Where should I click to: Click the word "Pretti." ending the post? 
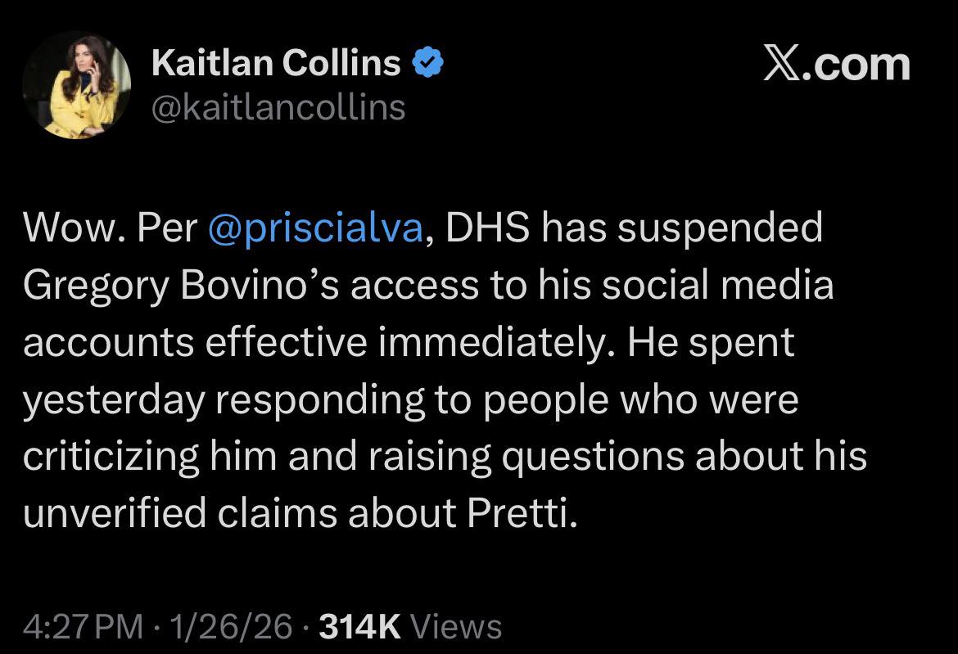[x=523, y=513]
